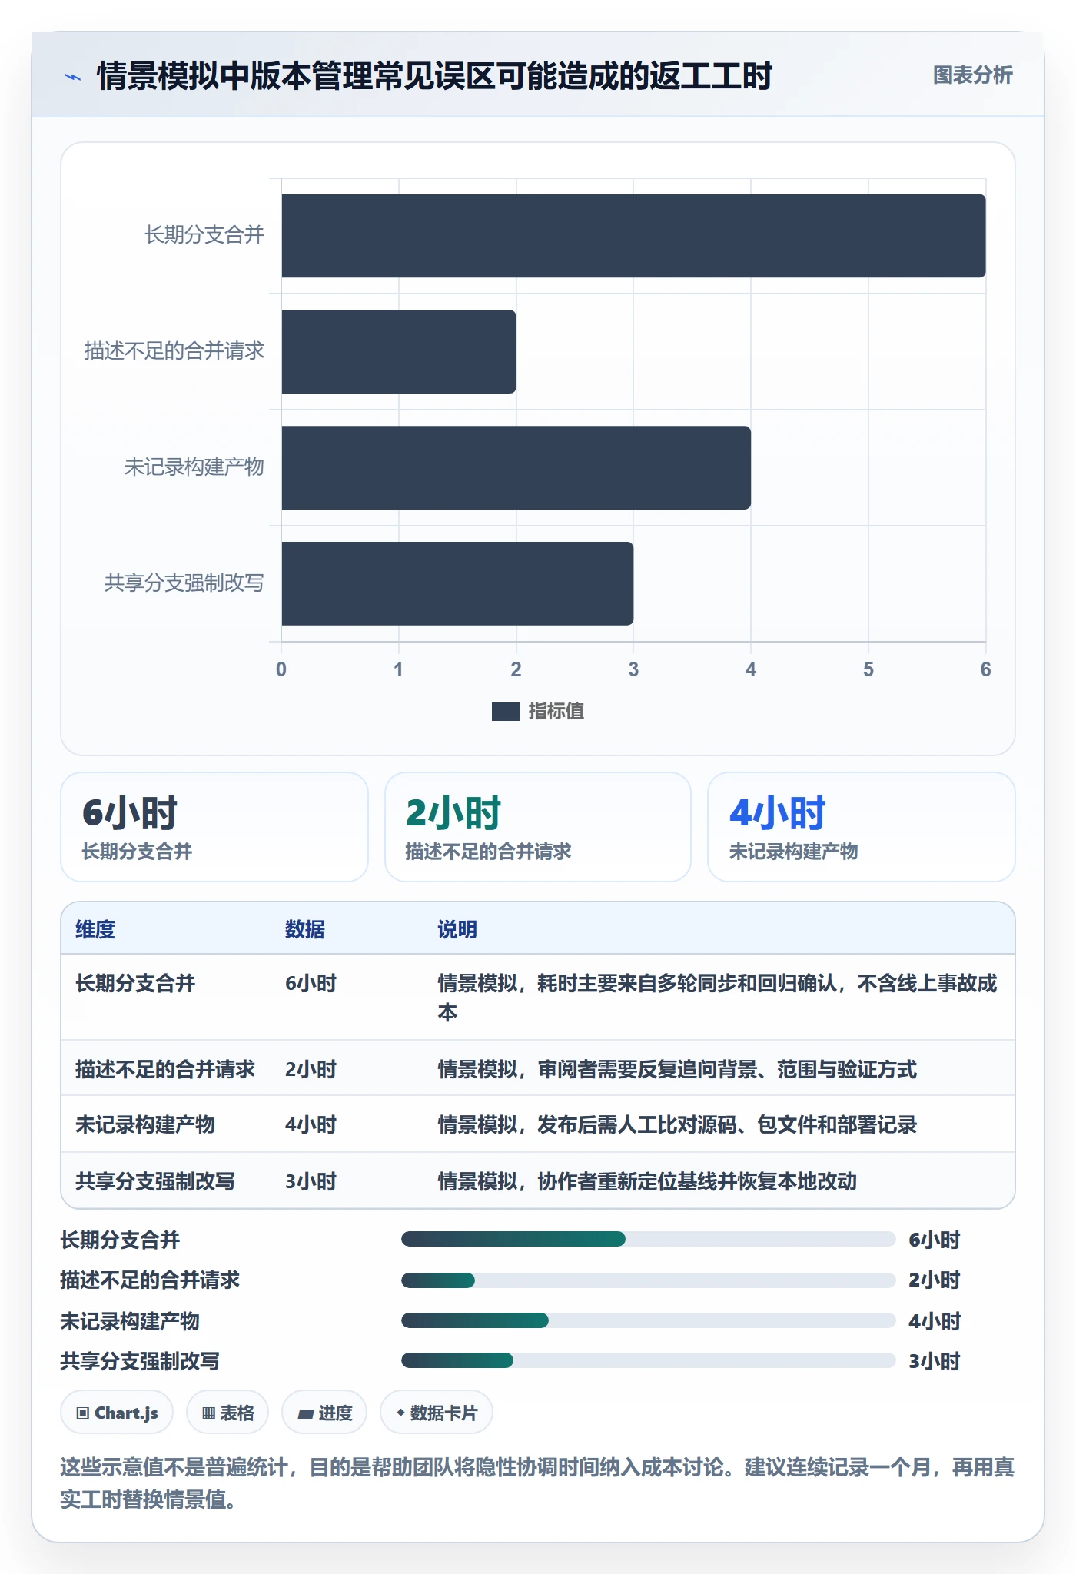1076x1574 pixels.
Task: Click the 描述不足的合并请求 progress bar
Action: coord(648,1280)
